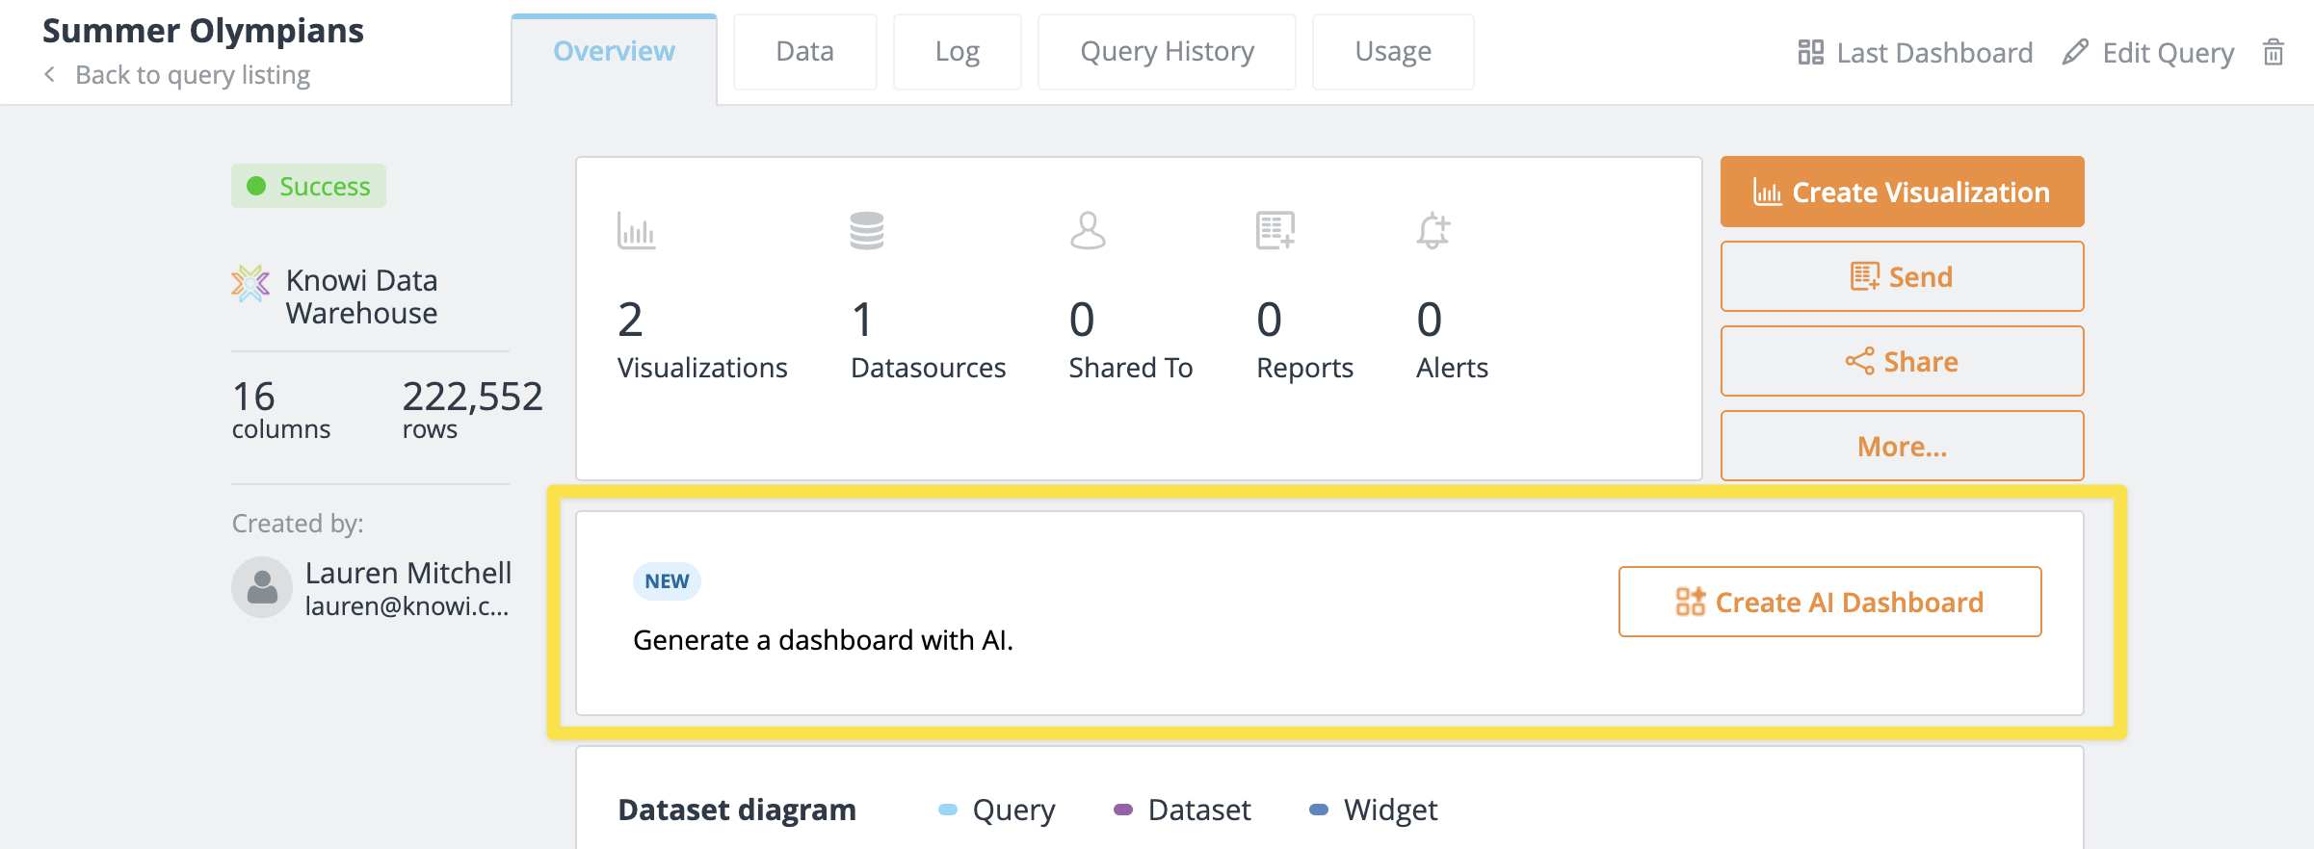
Task: Click the Knowi Data Warehouse logo
Action: click(250, 284)
